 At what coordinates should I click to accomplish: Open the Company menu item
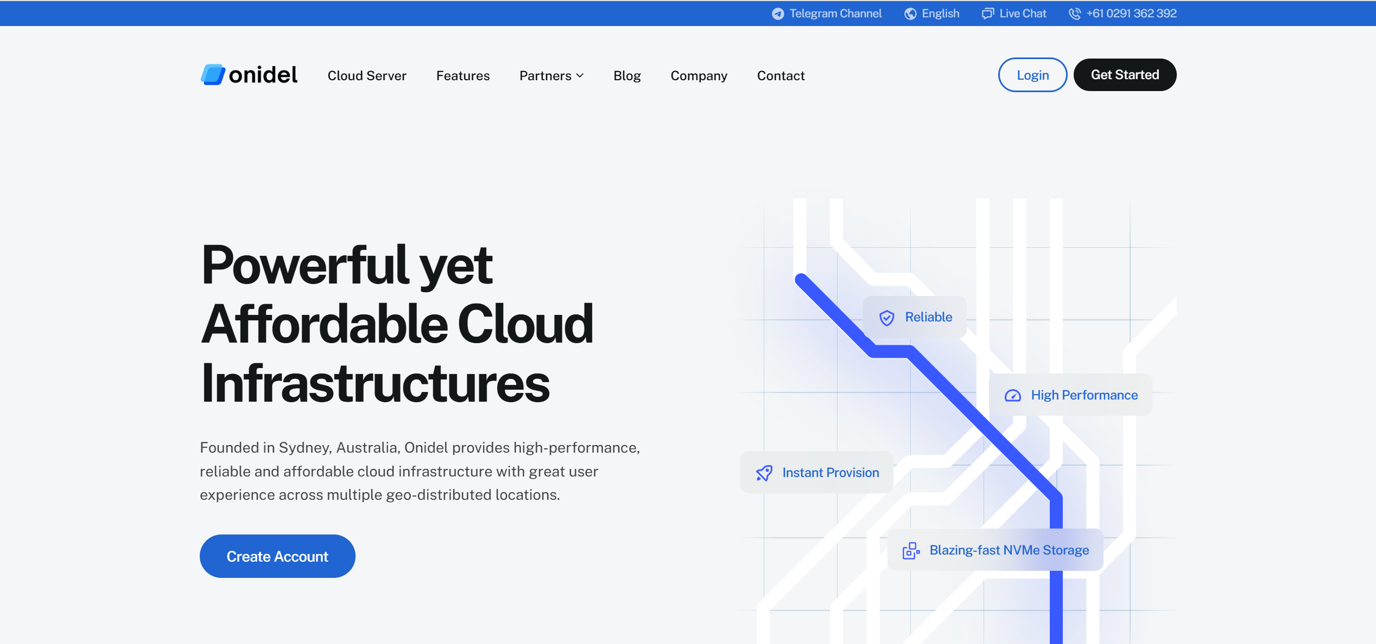[699, 76]
